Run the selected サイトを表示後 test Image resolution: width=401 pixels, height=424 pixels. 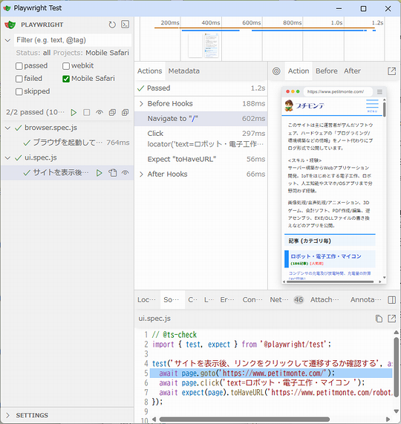(x=100, y=173)
